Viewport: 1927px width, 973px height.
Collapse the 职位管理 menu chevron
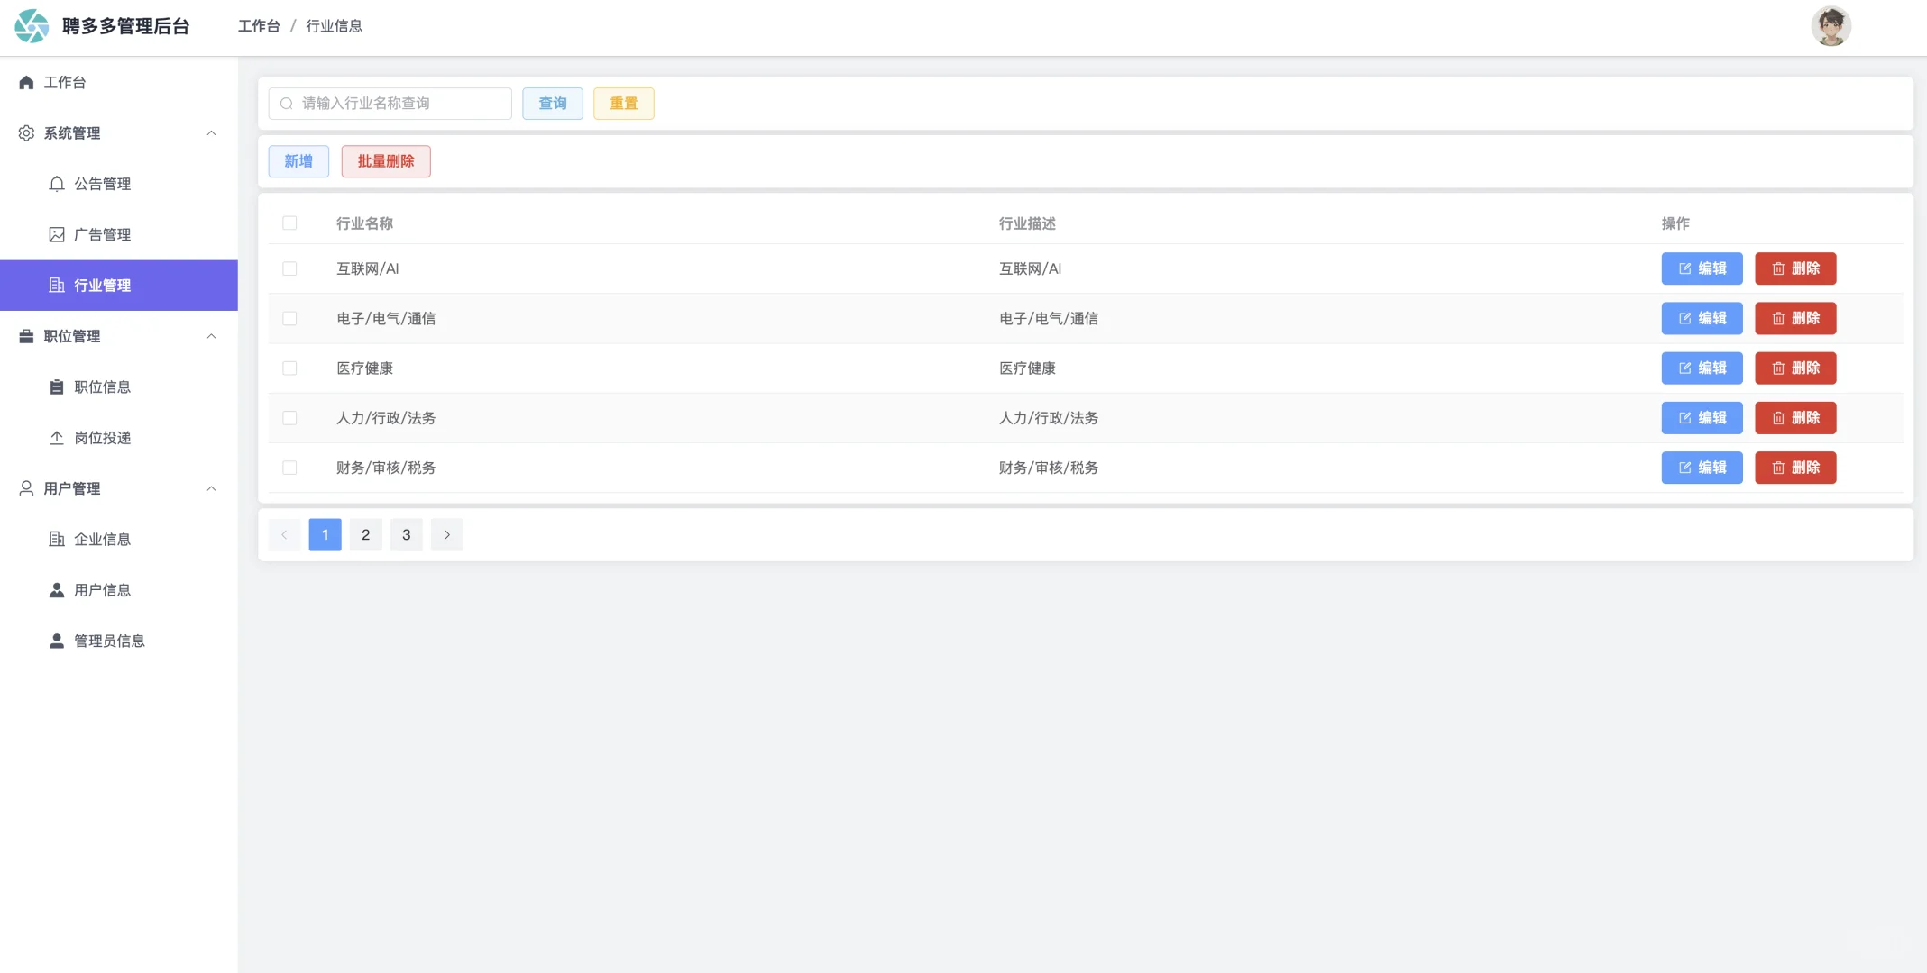(211, 337)
